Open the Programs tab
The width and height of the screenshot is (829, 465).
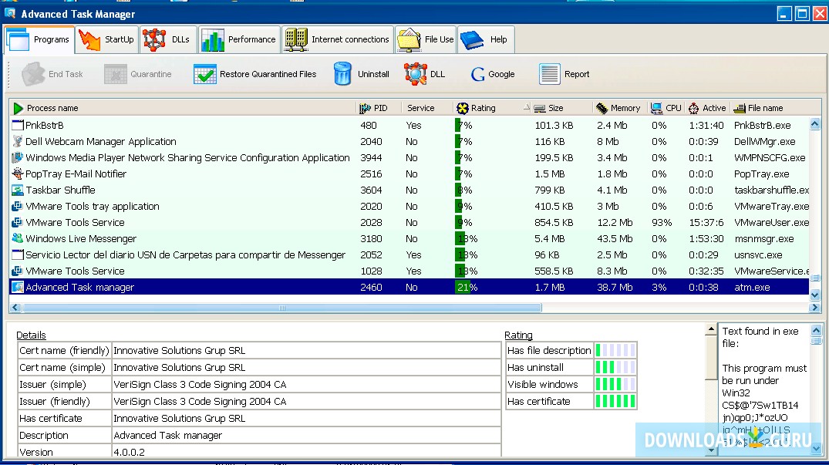pyautogui.click(x=39, y=39)
